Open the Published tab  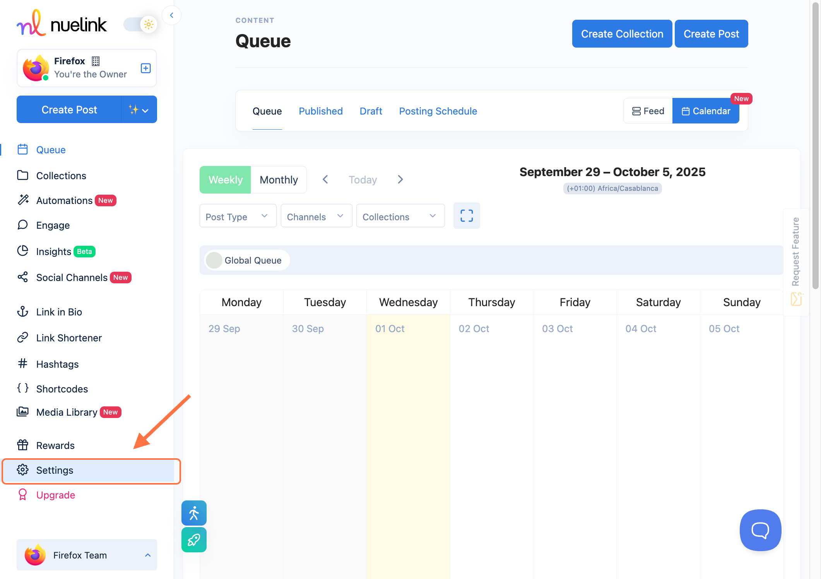point(320,111)
